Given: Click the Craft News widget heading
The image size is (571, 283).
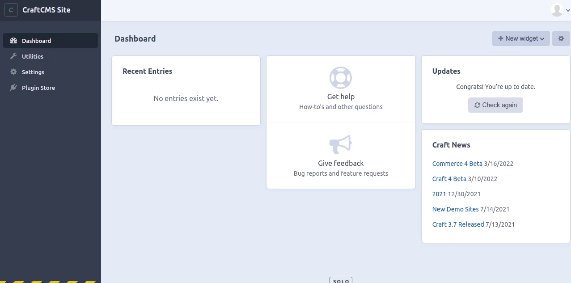Looking at the screenshot, I should pos(451,145).
